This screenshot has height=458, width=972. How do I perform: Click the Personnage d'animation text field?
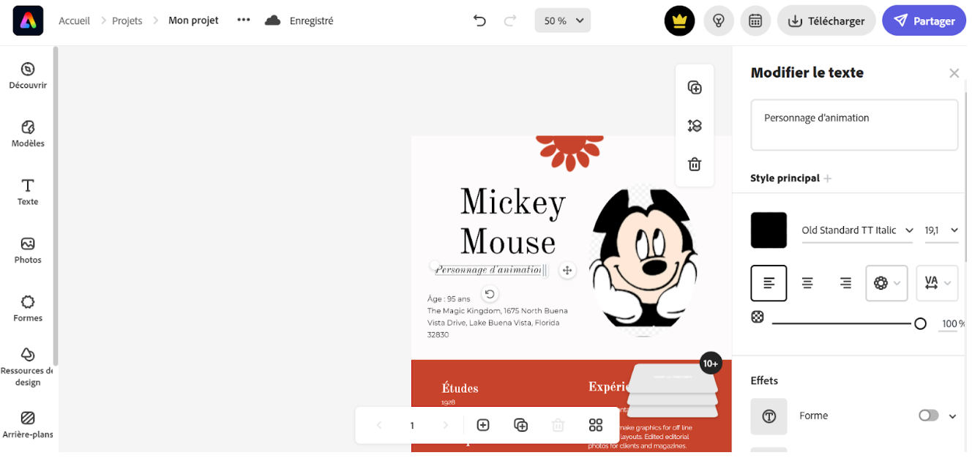(x=854, y=125)
